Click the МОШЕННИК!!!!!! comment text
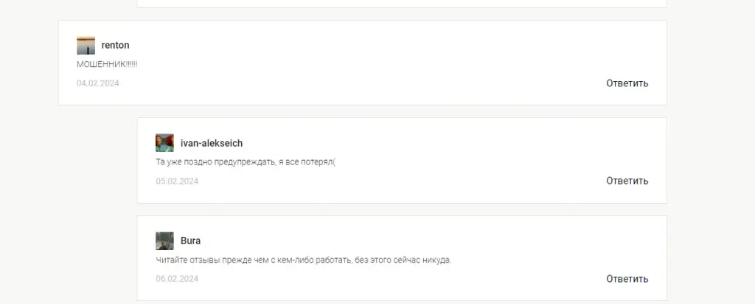Screen dimensions: 755x304 (x=107, y=64)
